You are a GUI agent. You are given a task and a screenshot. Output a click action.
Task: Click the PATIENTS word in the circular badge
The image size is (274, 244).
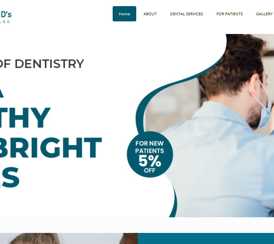pos(150,151)
